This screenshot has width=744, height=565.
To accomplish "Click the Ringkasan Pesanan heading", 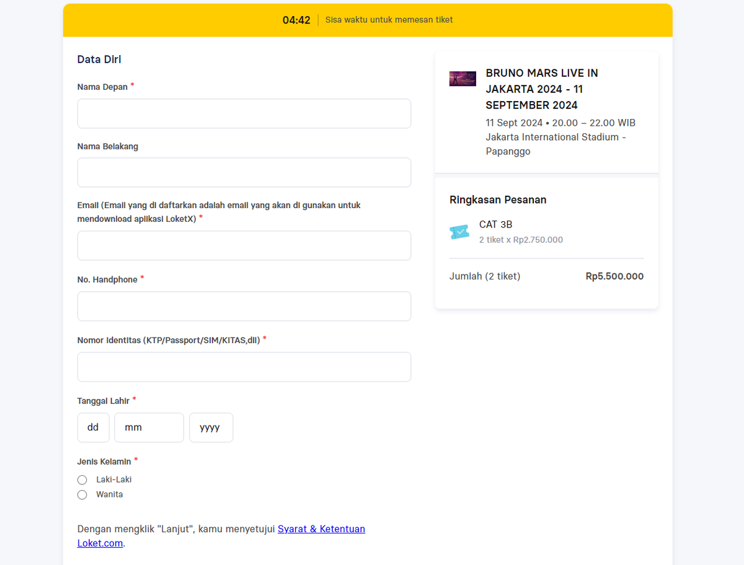I will (498, 199).
